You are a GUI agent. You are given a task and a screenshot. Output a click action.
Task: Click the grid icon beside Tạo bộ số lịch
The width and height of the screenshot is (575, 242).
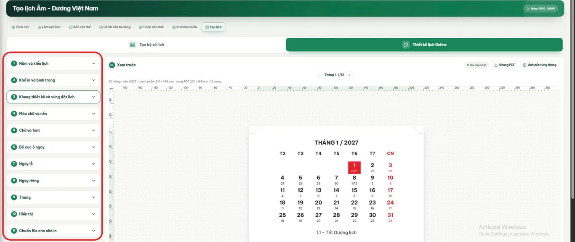(133, 45)
